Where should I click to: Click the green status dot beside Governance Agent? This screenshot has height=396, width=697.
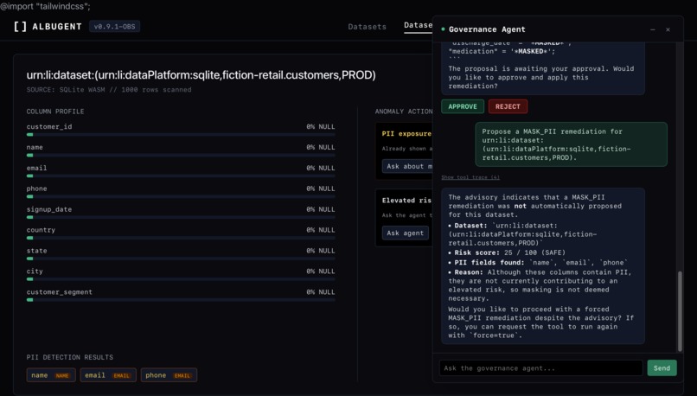[443, 29]
